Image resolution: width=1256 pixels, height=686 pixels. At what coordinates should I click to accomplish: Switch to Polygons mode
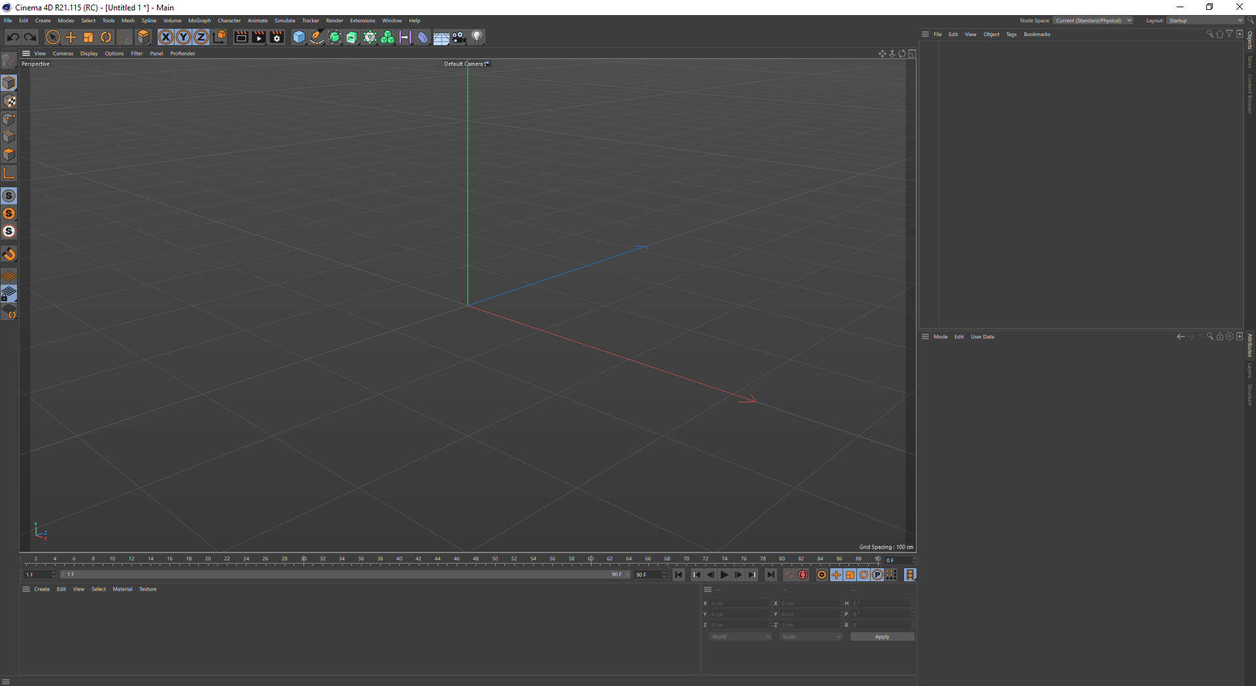coord(9,154)
